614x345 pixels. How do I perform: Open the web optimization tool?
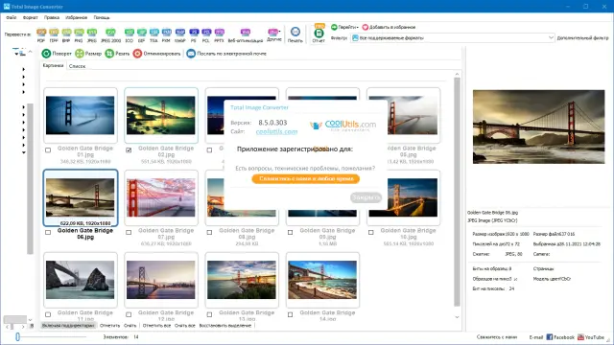point(246,34)
